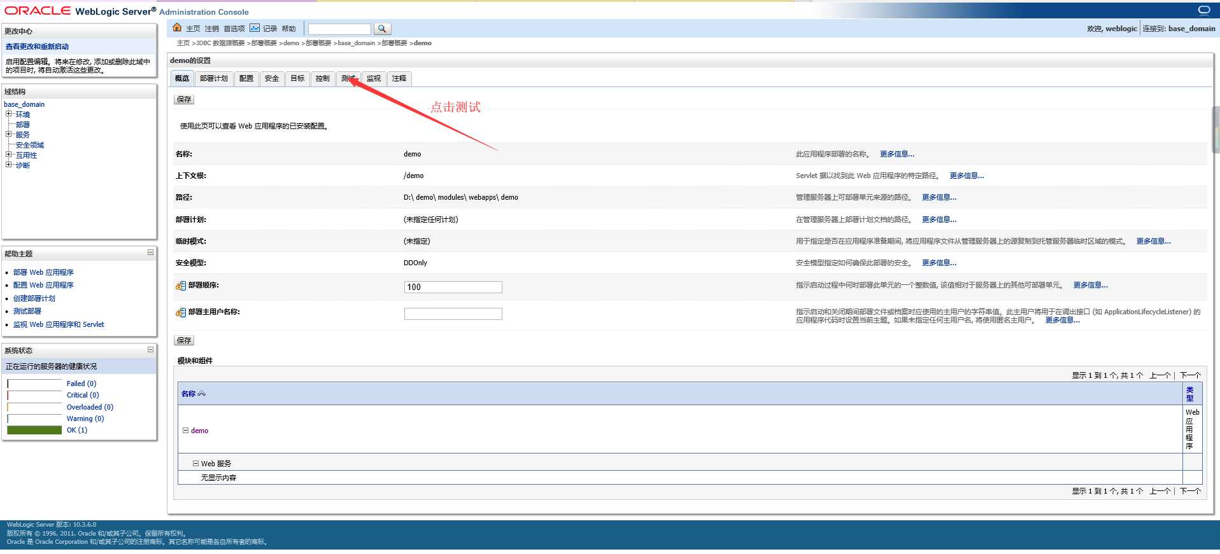Click the top 保存 button
Viewport: 1220px width, 554px height.
(184, 99)
